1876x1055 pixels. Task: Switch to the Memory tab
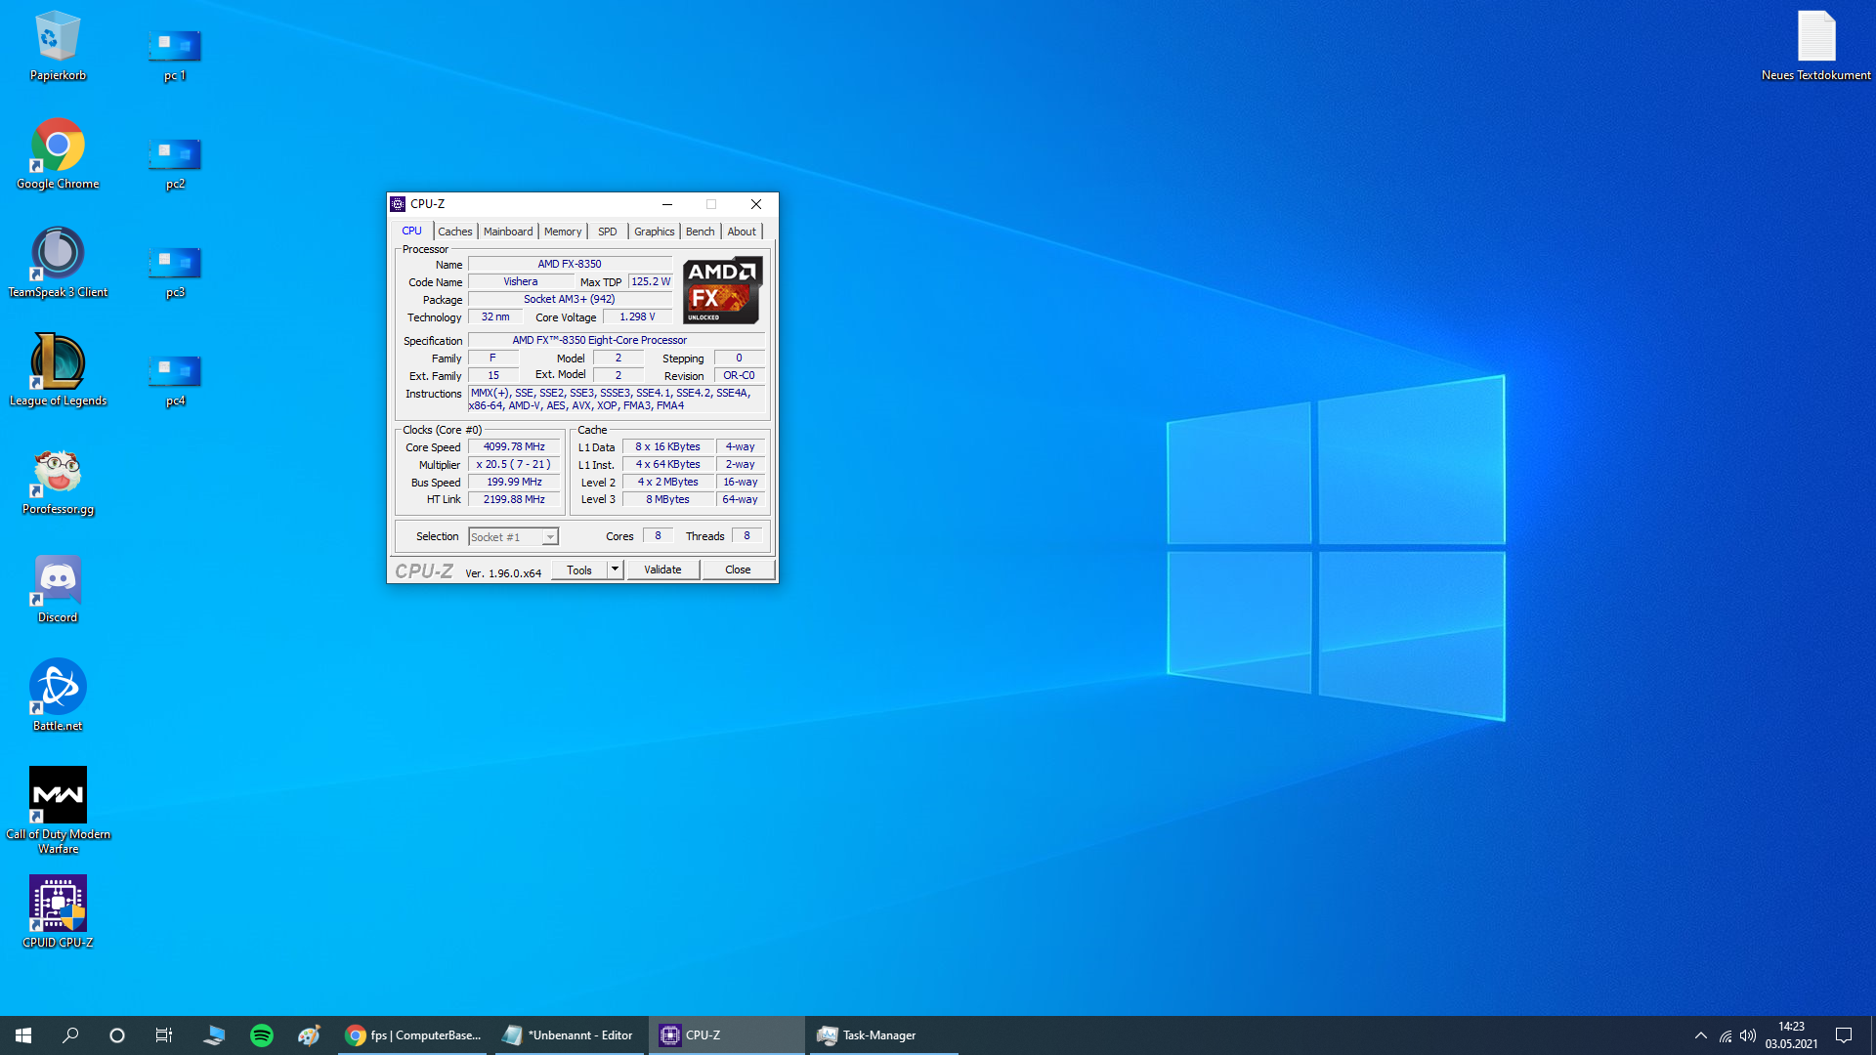563,232
